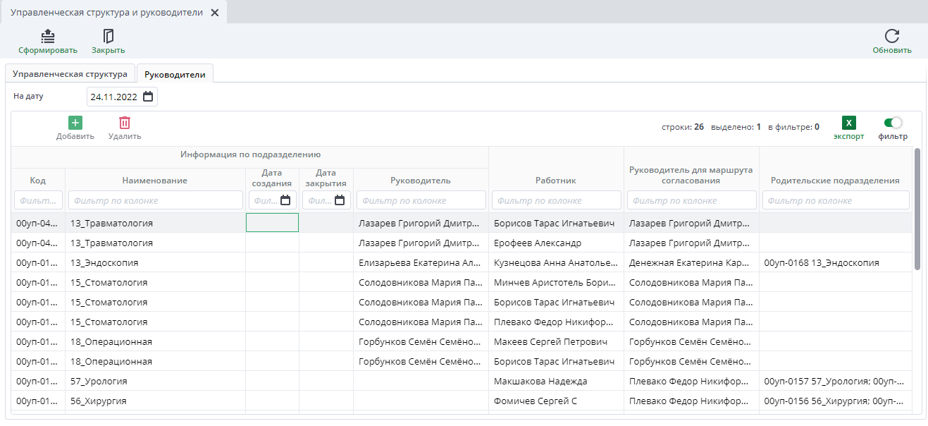
Task: Click parent cell 00уп-0157 57_Урология
Action: pyautogui.click(x=835, y=381)
